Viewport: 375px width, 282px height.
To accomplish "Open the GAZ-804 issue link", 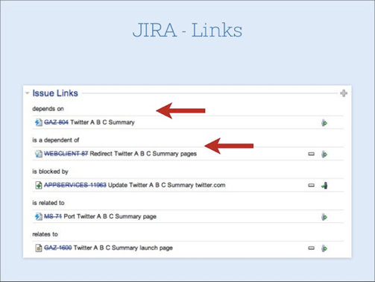I will tap(56, 122).
